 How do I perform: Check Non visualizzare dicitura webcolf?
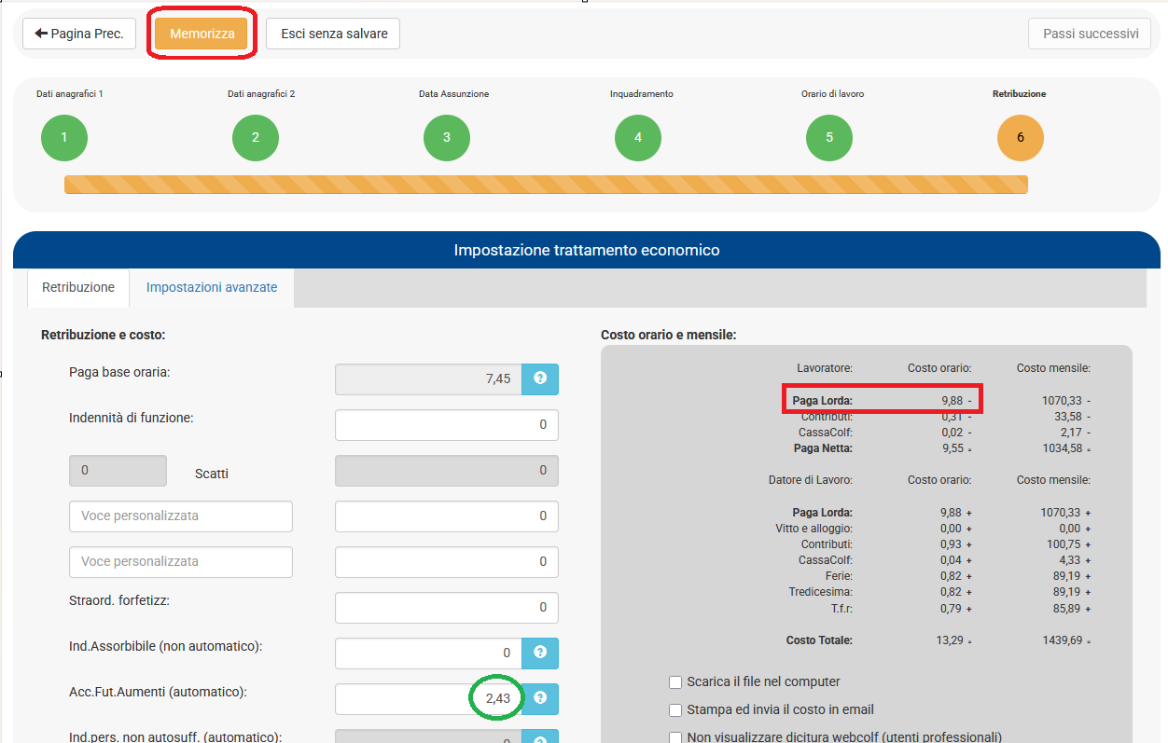pyautogui.click(x=675, y=737)
